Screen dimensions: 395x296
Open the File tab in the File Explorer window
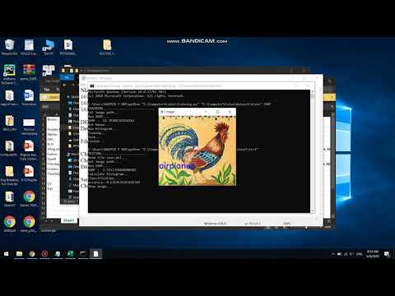(x=67, y=77)
